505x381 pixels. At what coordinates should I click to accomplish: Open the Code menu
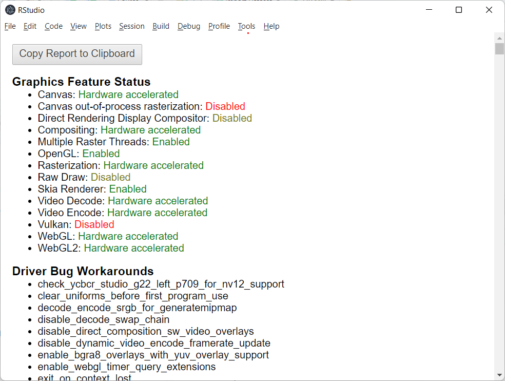(x=53, y=26)
